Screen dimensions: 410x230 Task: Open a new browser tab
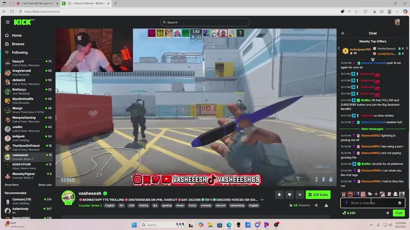pos(115,4)
